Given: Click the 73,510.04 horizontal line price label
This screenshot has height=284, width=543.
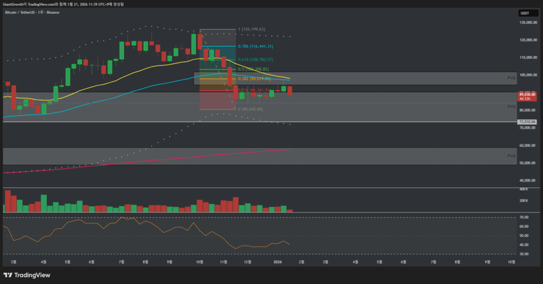Looking at the screenshot, I should coord(527,122).
